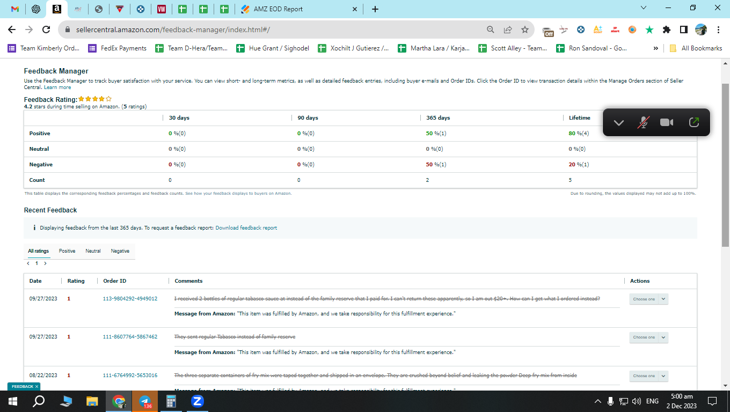Open Calculator from the taskbar
This screenshot has width=730, height=412.
tap(171, 401)
